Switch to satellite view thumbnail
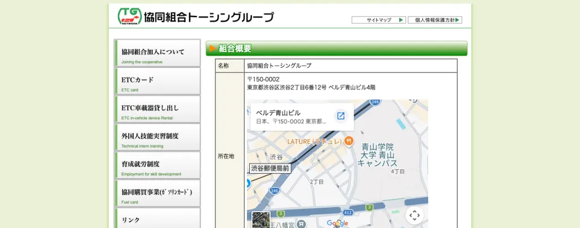This screenshot has width=580, height=228. pos(261,220)
